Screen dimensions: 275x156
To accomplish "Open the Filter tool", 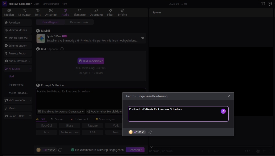I will [110, 13].
